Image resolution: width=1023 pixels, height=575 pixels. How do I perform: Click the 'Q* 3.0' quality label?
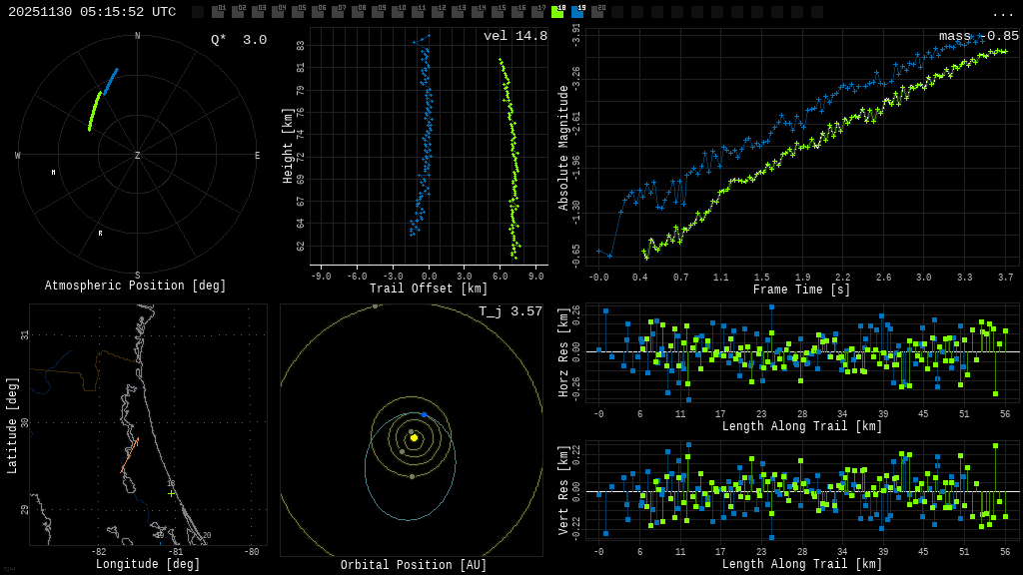[x=239, y=40]
